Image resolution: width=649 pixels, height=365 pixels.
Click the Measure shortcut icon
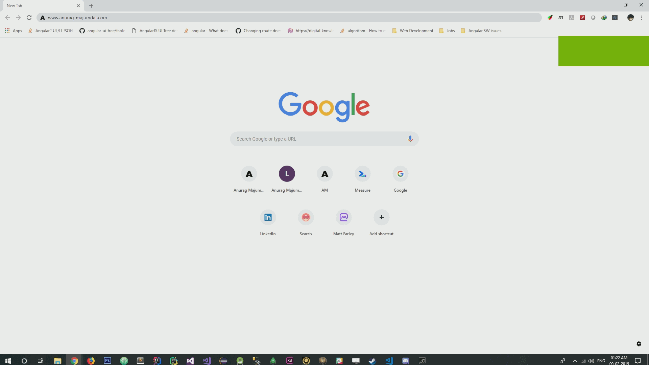pyautogui.click(x=362, y=173)
